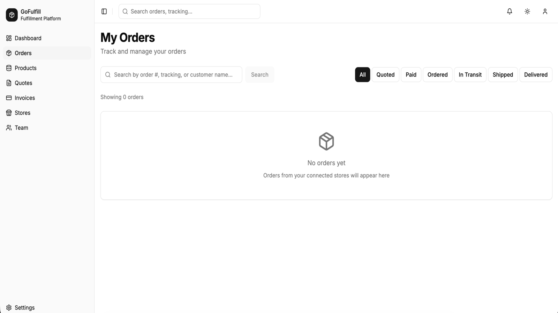Toggle light/dark theme sun icon
This screenshot has height=313, width=558.
click(x=527, y=11)
